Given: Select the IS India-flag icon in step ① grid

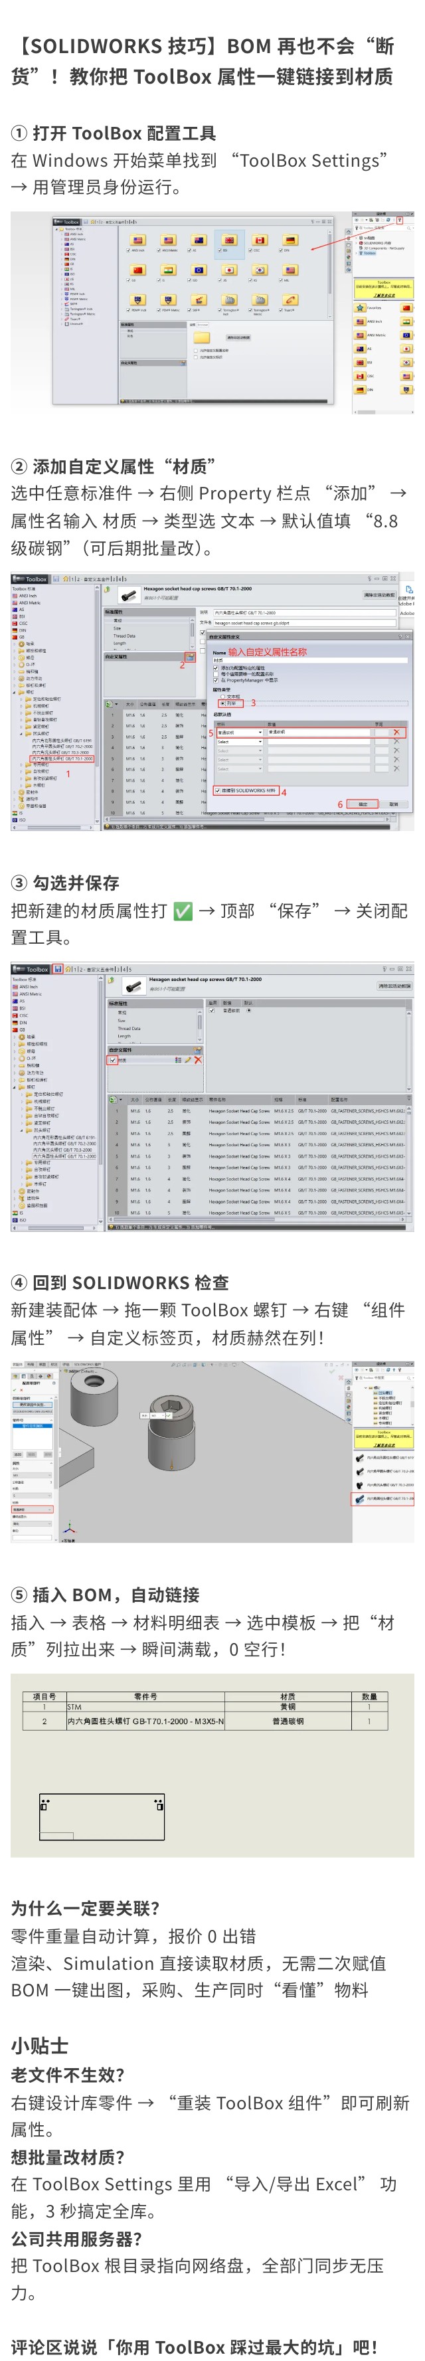Looking at the screenshot, I should point(169,270).
